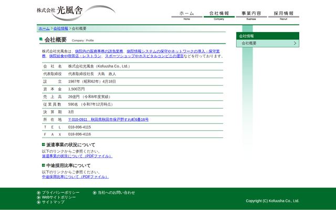
Task: Open the 採用情報 (Recruit) navigation tab
Action: [x=283, y=15]
